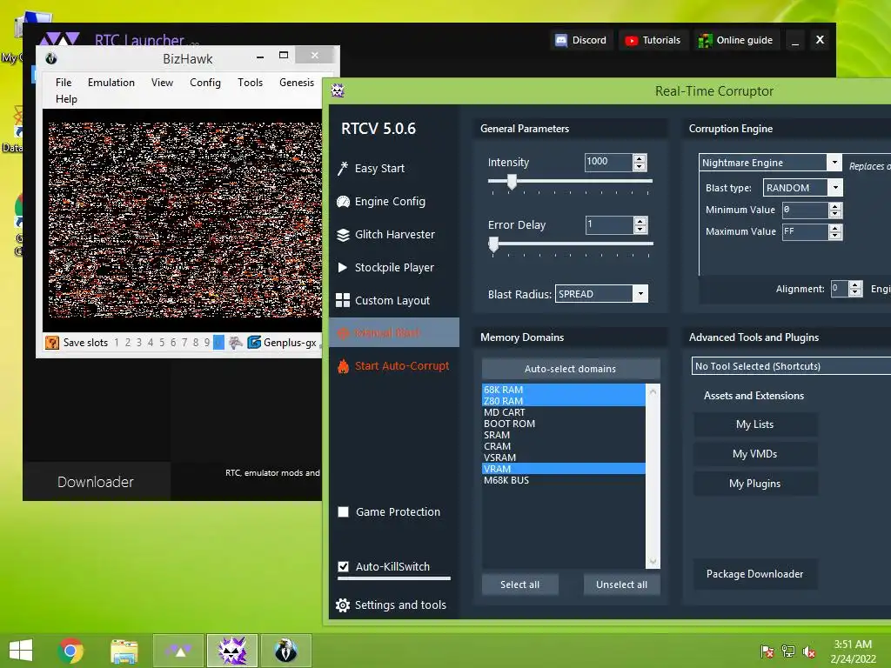
Task: Open Downloader tab in RTC Launcher
Action: [x=96, y=482]
